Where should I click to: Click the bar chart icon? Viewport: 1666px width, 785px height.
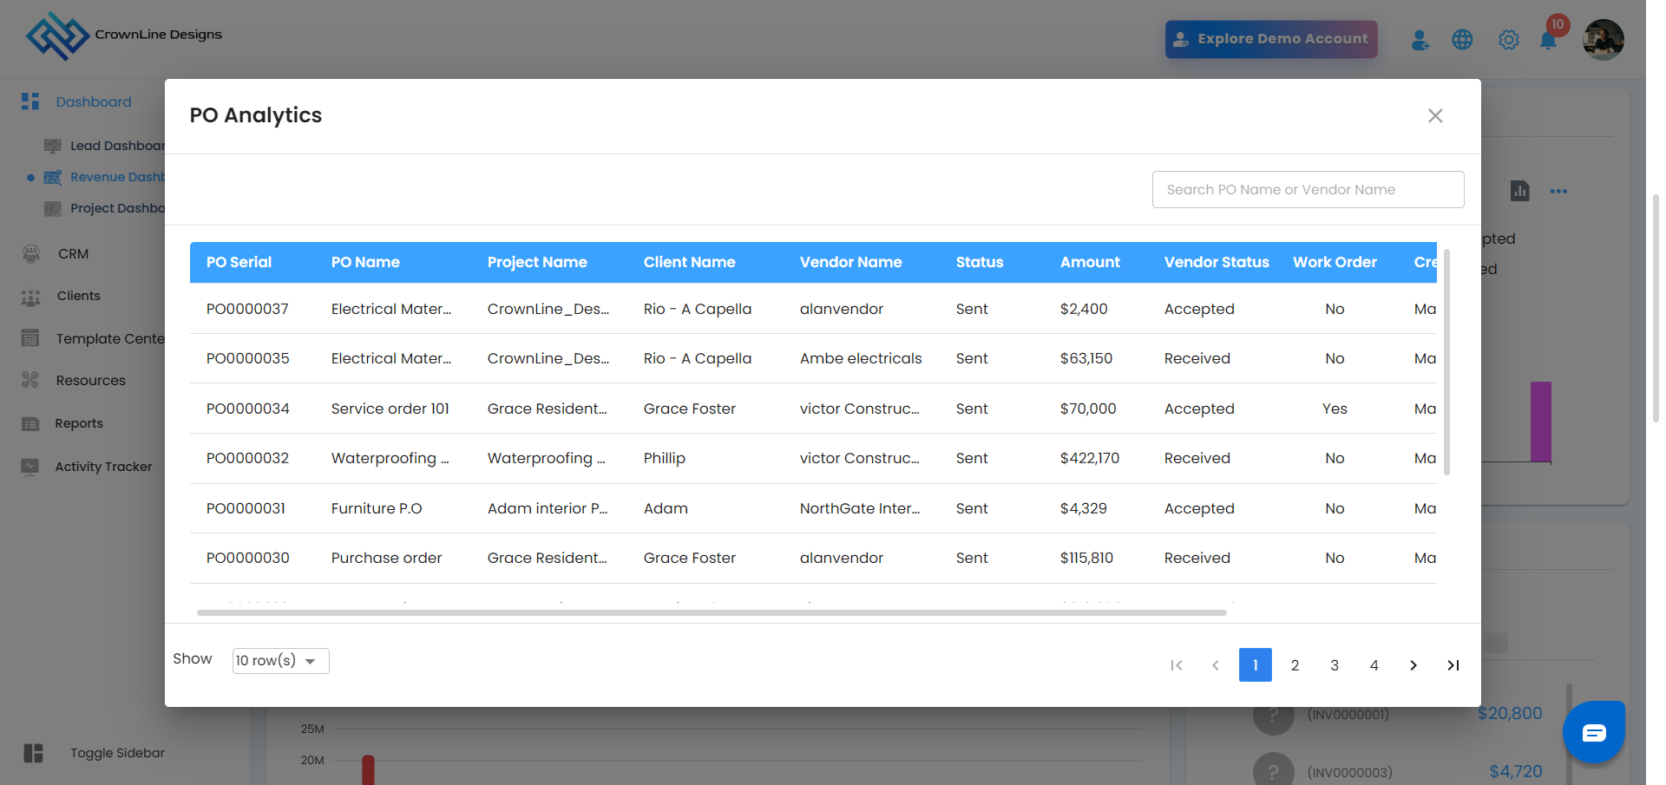[1519, 191]
